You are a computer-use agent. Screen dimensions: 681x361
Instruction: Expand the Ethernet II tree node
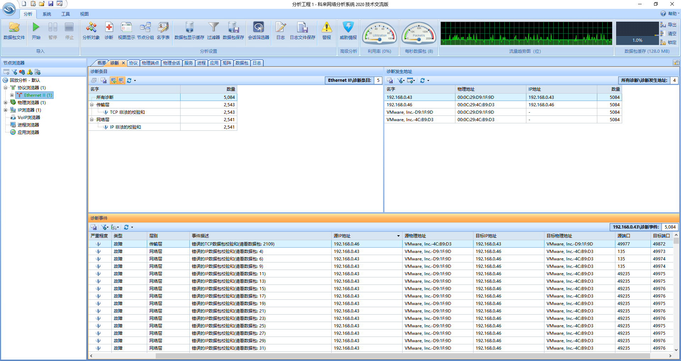12,95
